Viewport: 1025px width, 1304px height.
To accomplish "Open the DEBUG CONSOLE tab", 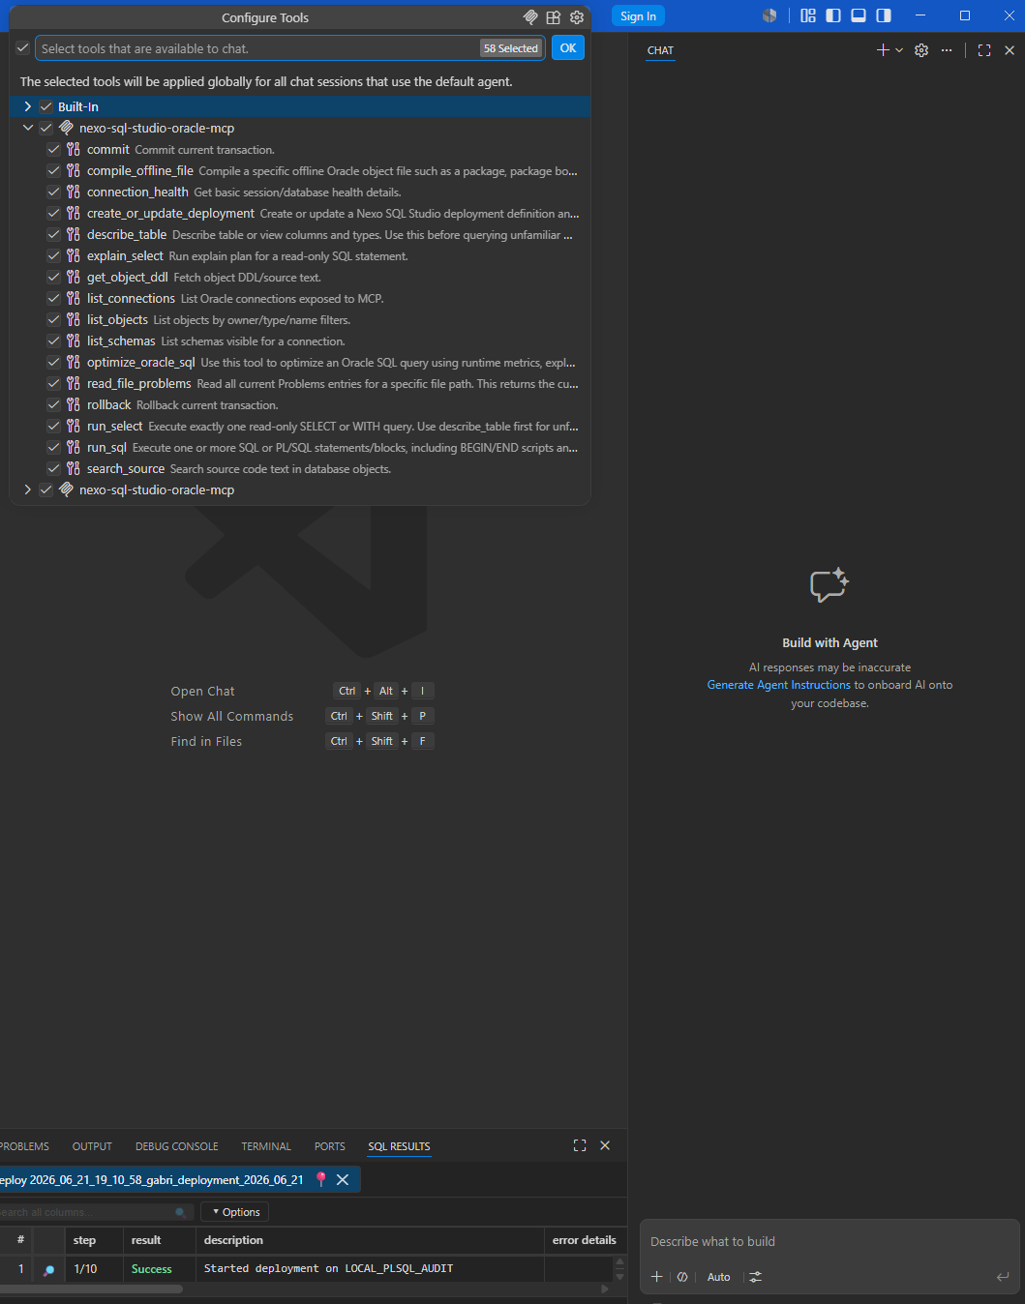I will [177, 1146].
